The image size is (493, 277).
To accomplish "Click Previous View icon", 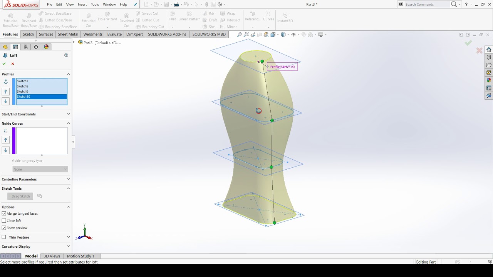I will pos(253,35).
